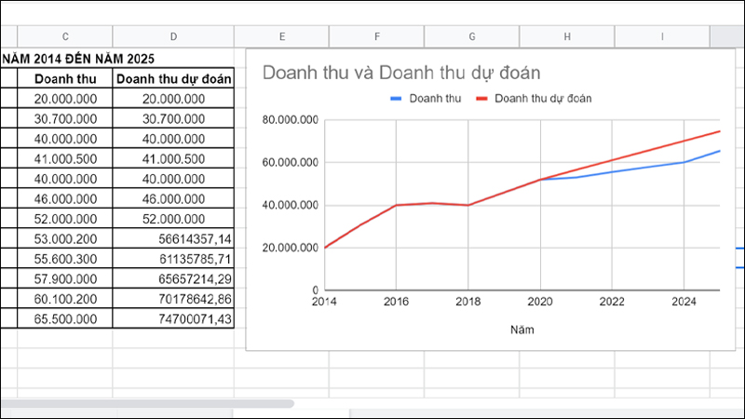Select the column C header
Image resolution: width=745 pixels, height=419 pixels.
point(65,36)
